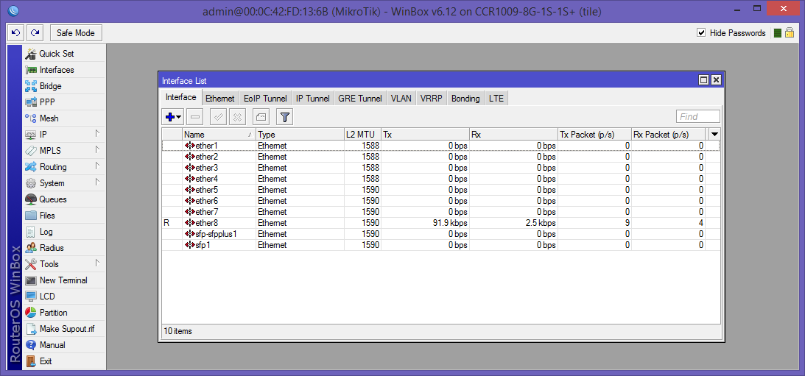
Task: Select the ether1 row
Action: point(440,146)
